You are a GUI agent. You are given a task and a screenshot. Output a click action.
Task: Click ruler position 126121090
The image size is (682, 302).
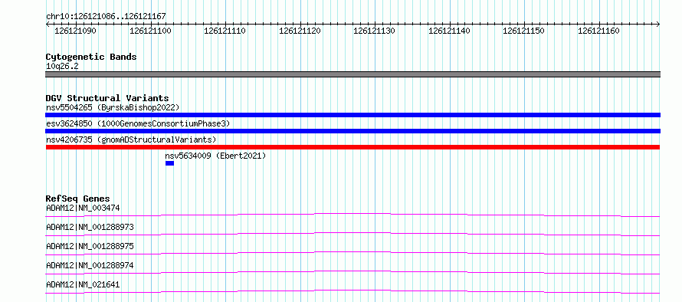75,31
